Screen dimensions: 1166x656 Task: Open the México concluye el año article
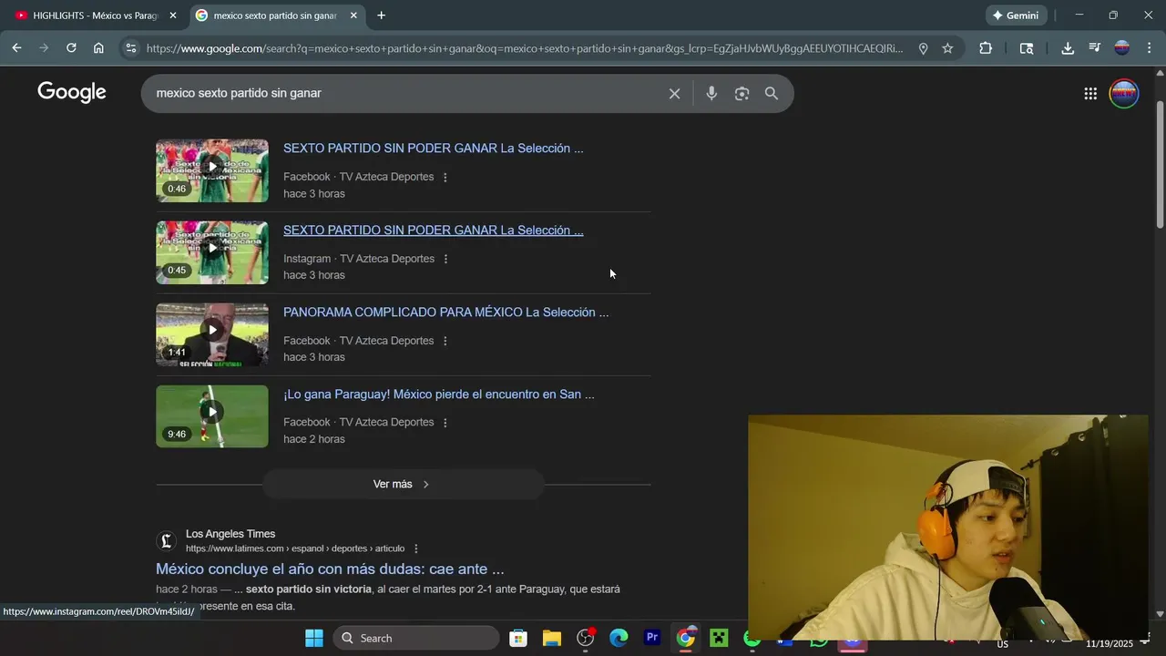[330, 569]
